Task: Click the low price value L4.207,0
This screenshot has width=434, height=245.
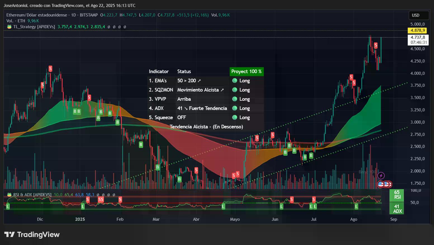Action: coord(147,15)
